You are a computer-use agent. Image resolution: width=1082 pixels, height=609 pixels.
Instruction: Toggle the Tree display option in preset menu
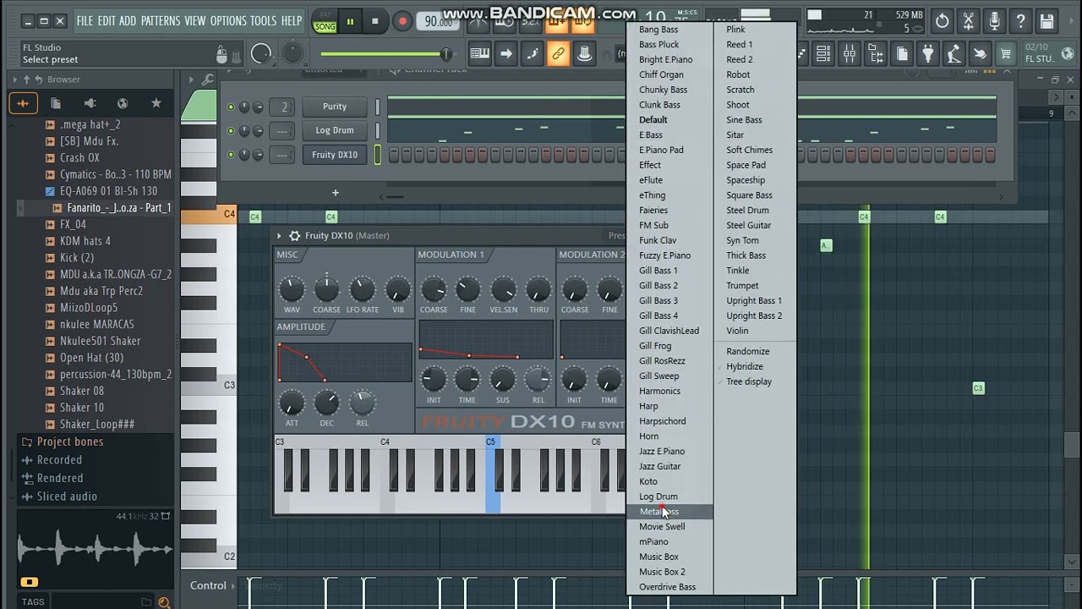[x=748, y=381]
